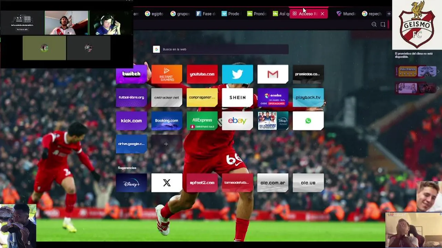
Task: Open the Gmail speed dial tile
Action: point(273,74)
